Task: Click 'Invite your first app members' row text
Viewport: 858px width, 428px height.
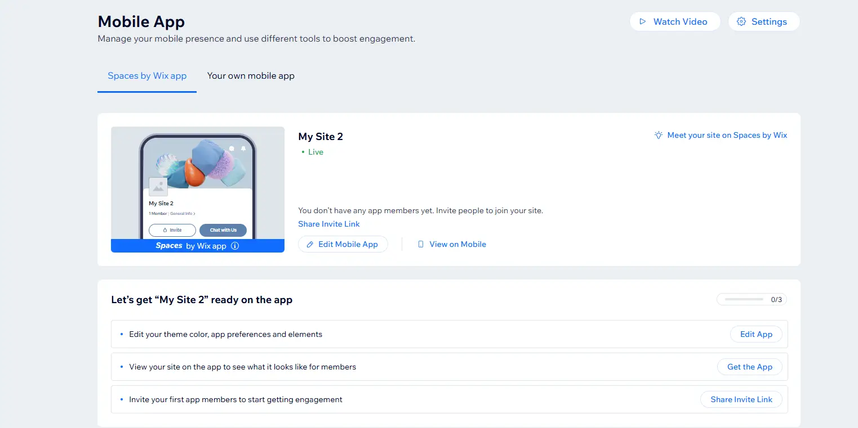Action: [236, 399]
